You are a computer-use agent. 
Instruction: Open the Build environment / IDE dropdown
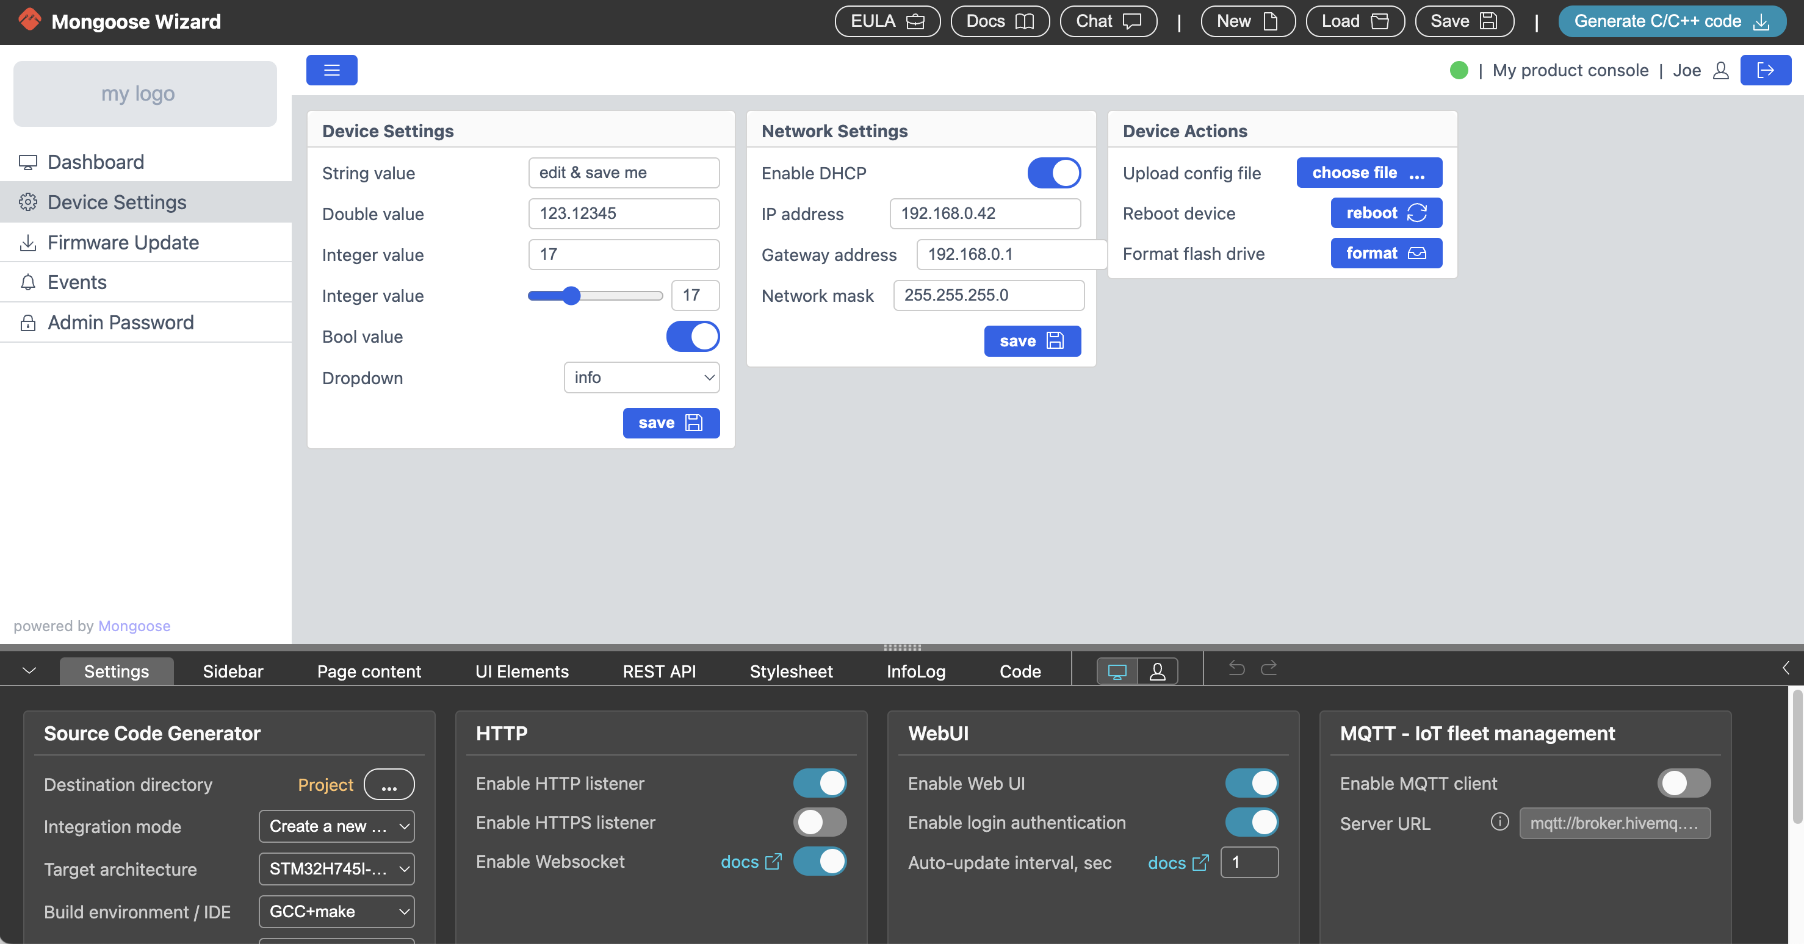pos(337,911)
